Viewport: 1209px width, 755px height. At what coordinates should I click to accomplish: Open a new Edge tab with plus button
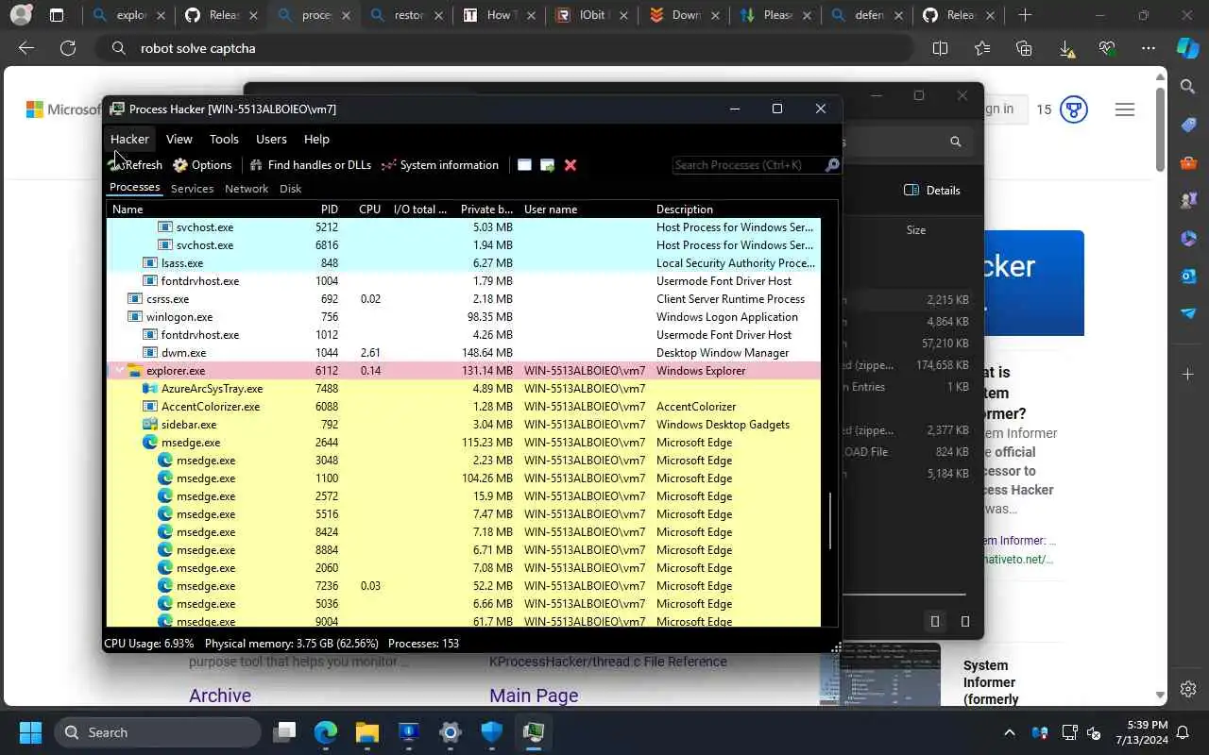(x=1025, y=15)
